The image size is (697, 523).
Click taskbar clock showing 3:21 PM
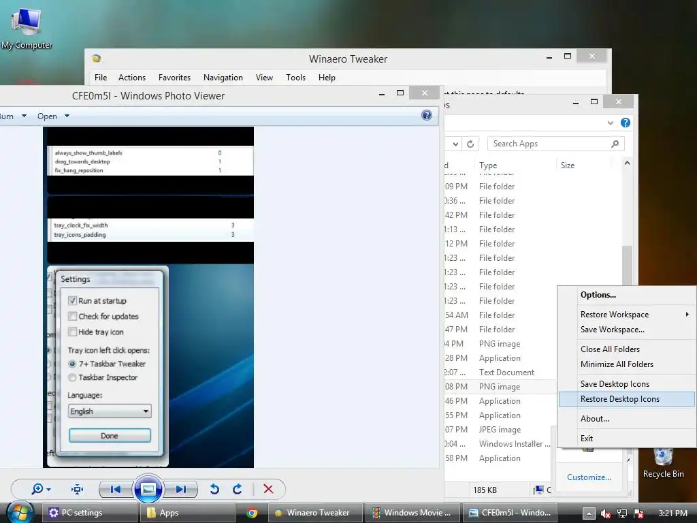click(x=672, y=513)
